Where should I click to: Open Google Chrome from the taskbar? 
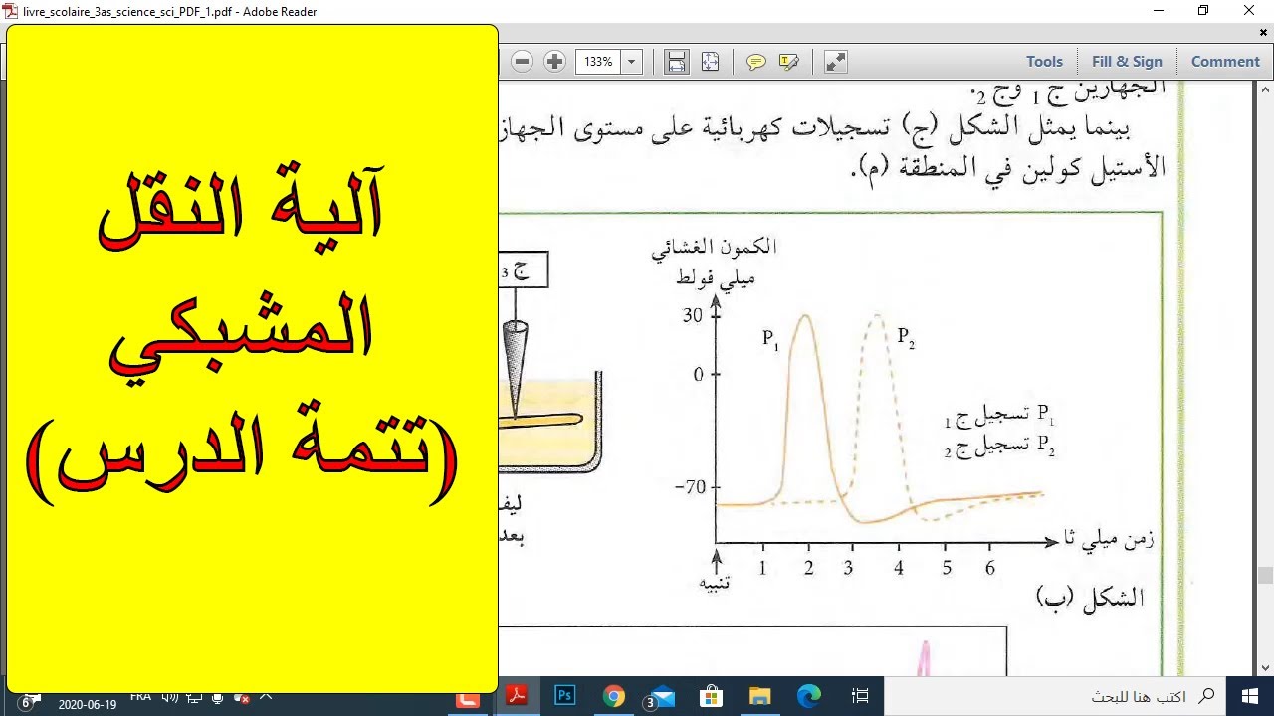coord(613,696)
